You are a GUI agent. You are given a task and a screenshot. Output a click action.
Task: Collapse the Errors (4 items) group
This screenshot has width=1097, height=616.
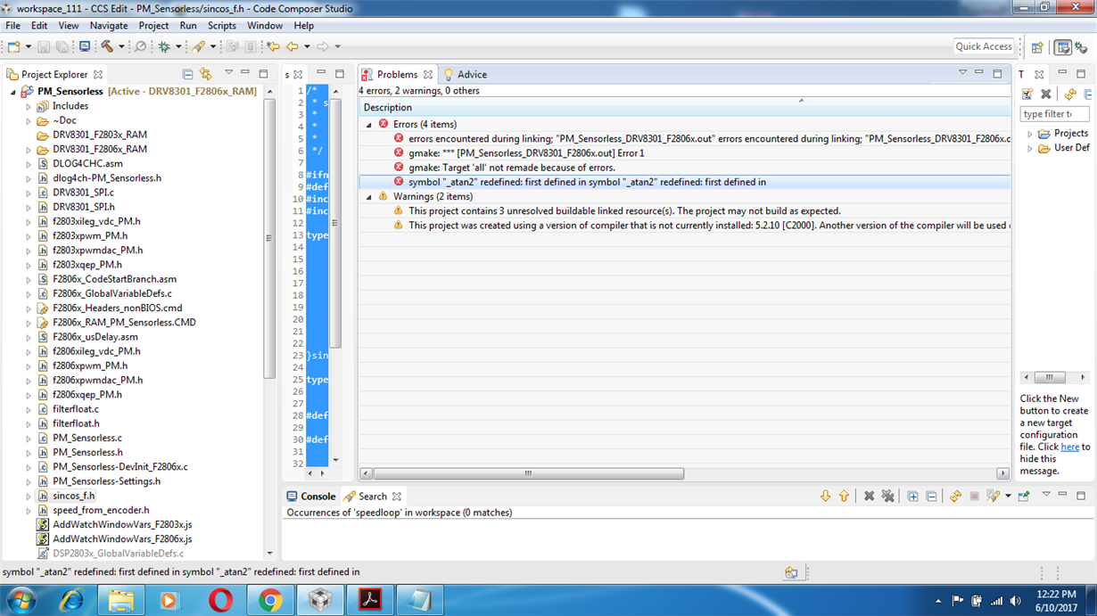click(x=369, y=125)
